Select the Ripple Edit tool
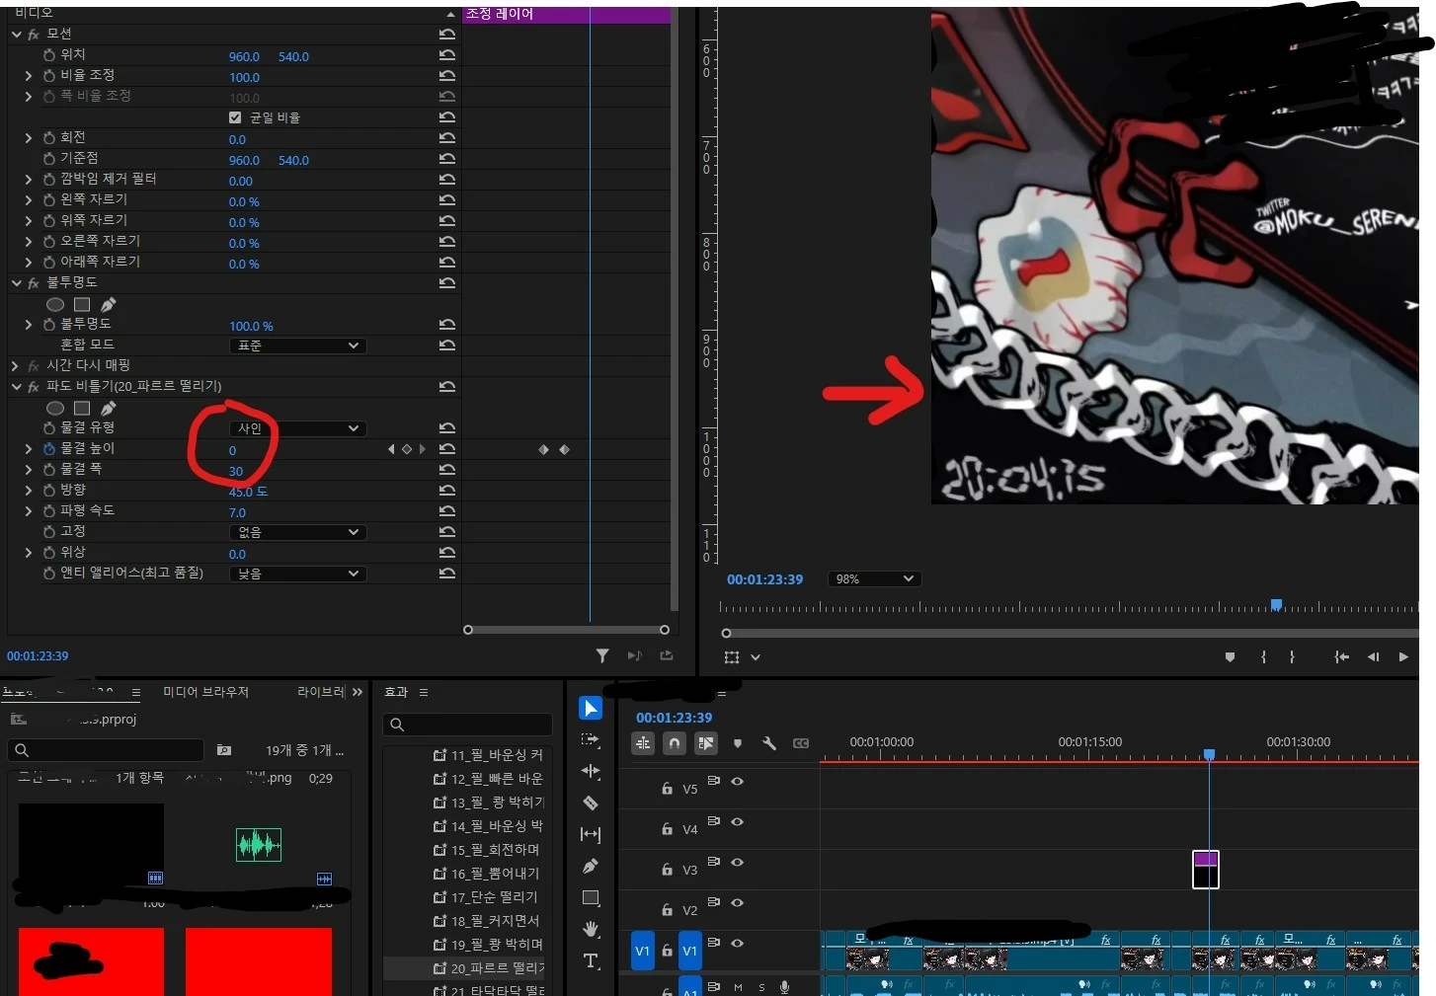The width and height of the screenshot is (1436, 996). click(x=591, y=771)
